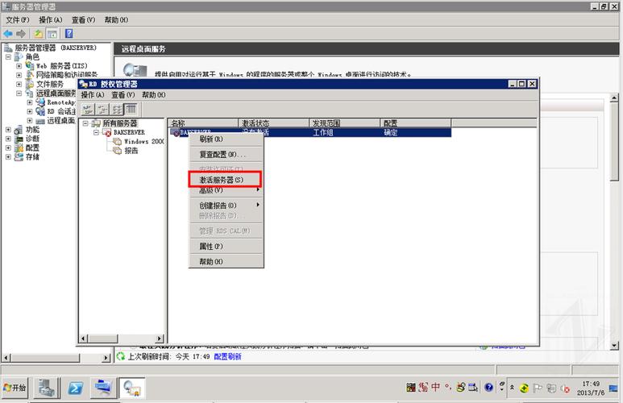Viewport: 623px width, 403px height.
Task: Expand the 诊断 node
Action: pos(8,139)
